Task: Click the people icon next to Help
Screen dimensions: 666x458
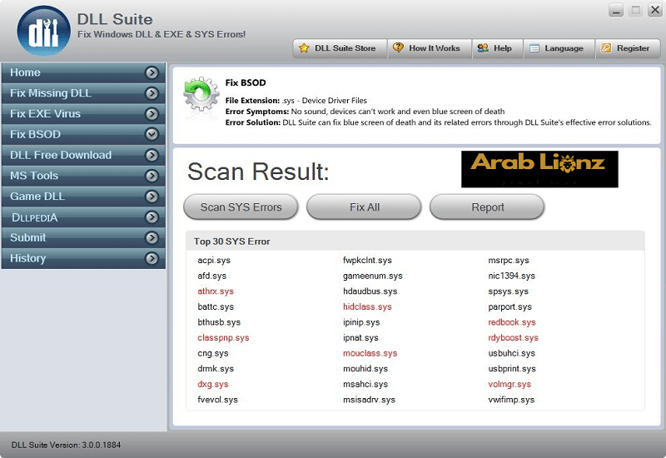Action: tap(483, 48)
